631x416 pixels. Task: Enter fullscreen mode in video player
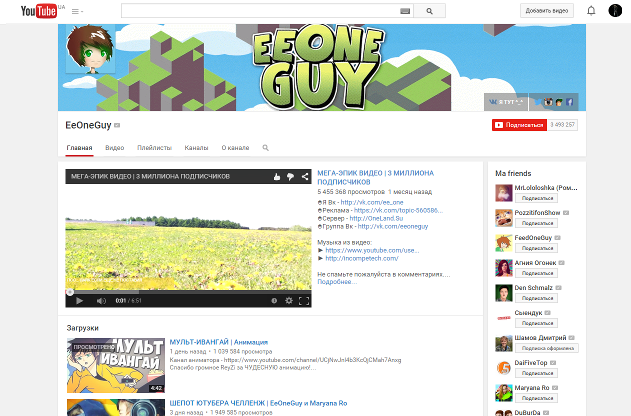[303, 300]
